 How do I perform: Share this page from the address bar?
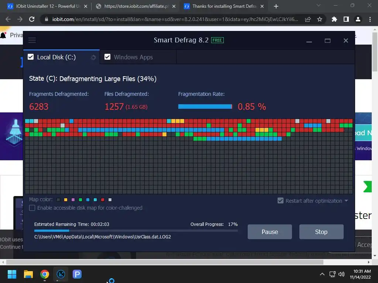(x=308, y=19)
